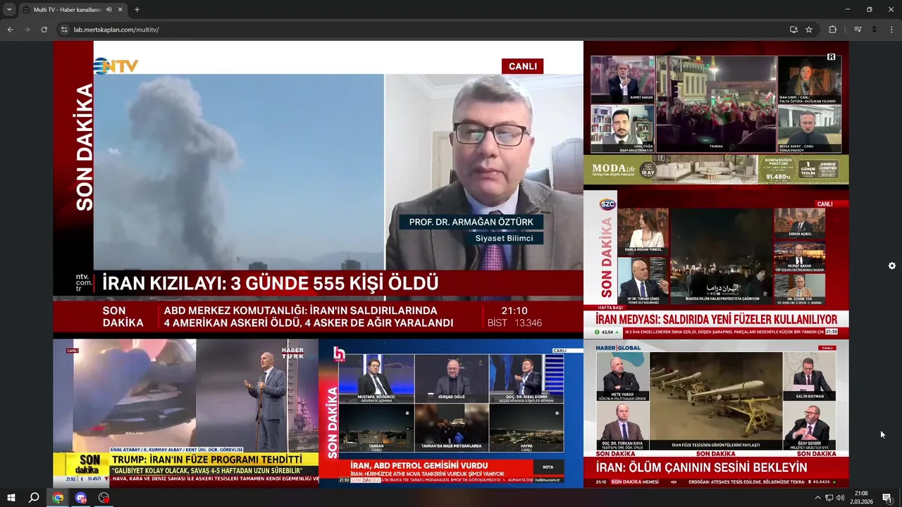Show hidden system tray icons
902x507 pixels.
point(817,498)
